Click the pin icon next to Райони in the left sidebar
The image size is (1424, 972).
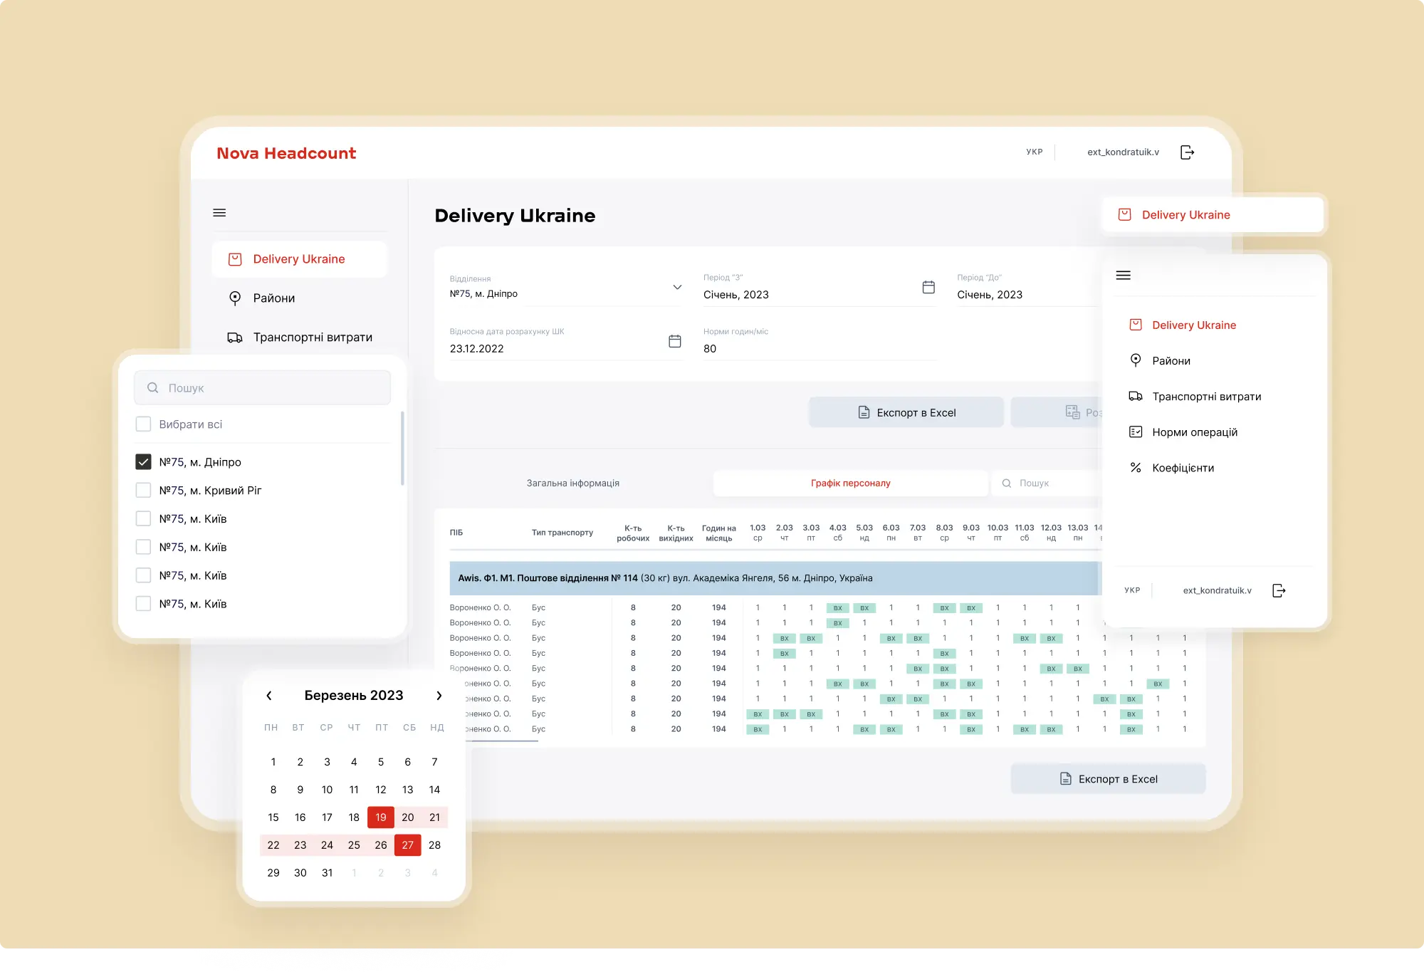(234, 298)
